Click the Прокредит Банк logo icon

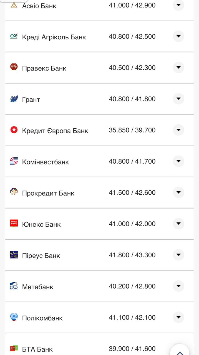coord(14,192)
